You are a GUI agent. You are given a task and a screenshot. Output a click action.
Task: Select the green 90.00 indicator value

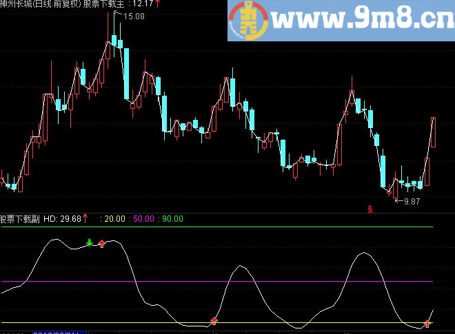172,218
